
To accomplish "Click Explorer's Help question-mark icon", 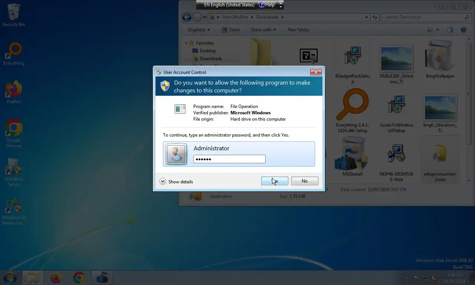I will [463, 30].
